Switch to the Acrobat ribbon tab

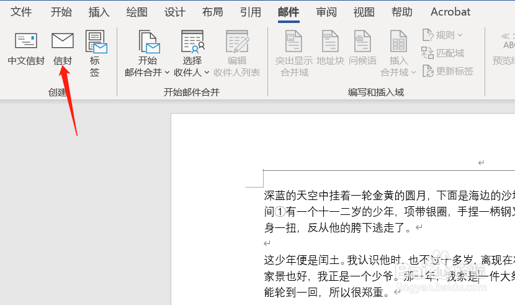click(450, 12)
